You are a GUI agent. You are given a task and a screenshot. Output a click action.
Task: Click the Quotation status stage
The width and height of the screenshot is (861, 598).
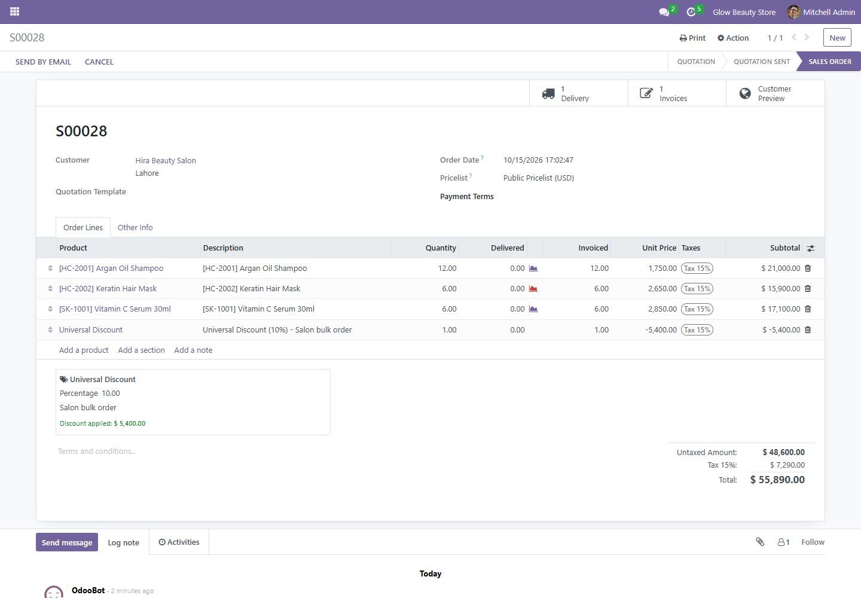696,62
